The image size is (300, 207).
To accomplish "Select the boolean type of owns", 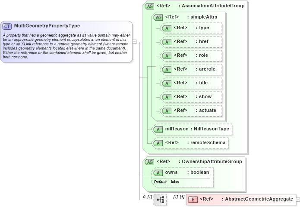I will click(x=200, y=172).
